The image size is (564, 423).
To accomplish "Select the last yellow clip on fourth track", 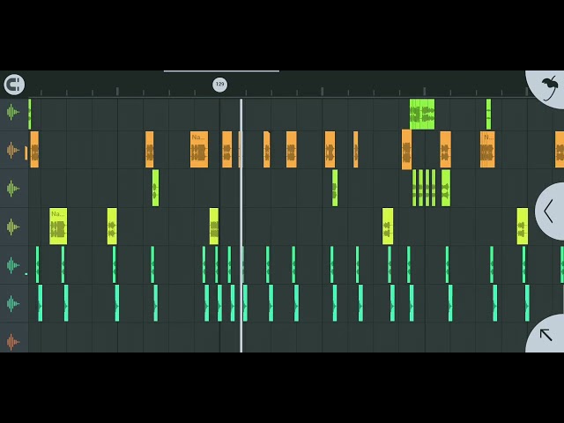I will click(x=523, y=226).
